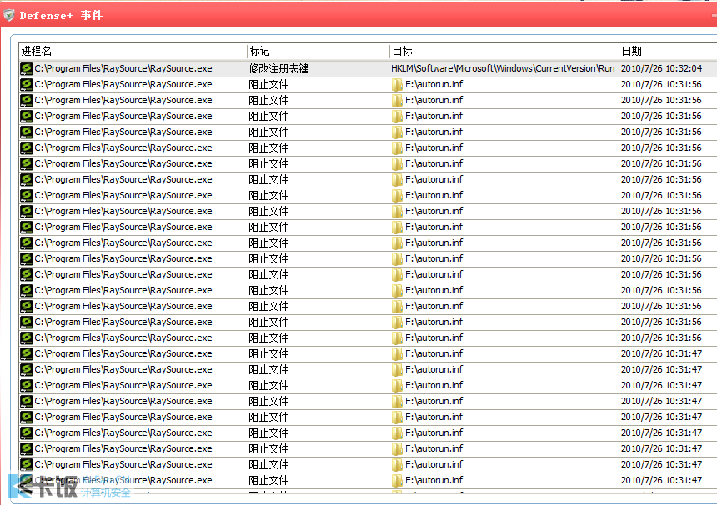Click folder icon in the lowest 10:31:56 row
Viewport: 717px width, 505px height.
pyautogui.click(x=398, y=337)
